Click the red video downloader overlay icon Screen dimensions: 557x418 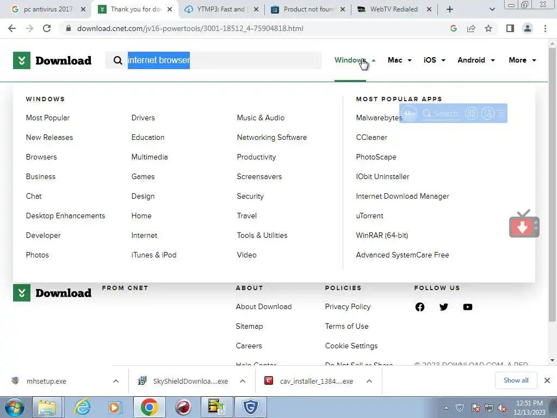pyautogui.click(x=524, y=224)
